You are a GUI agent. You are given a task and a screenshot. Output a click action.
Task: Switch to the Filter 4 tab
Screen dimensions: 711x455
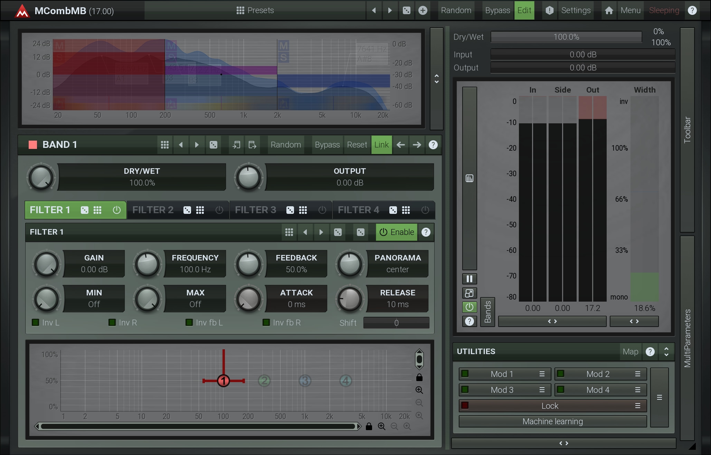(x=358, y=210)
